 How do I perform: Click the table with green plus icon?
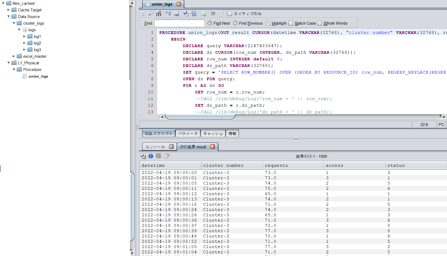204,14
